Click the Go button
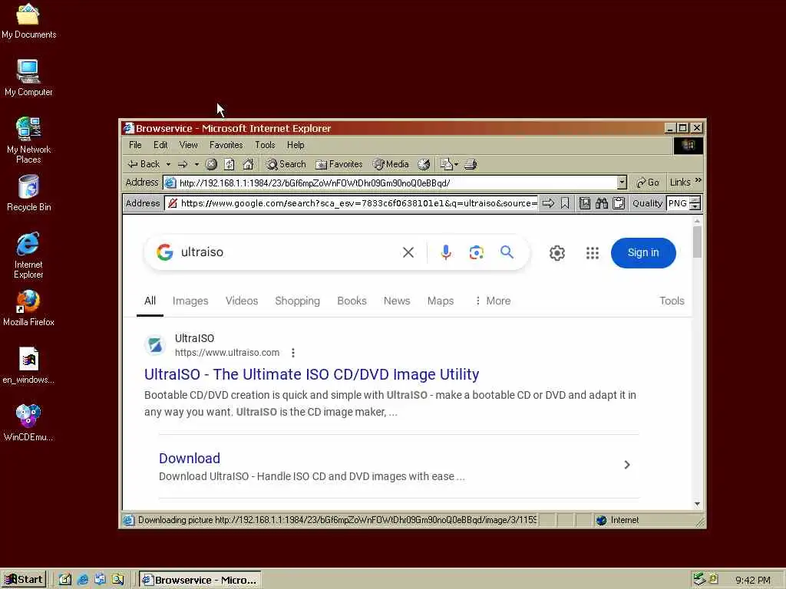The image size is (786, 589). click(x=648, y=183)
